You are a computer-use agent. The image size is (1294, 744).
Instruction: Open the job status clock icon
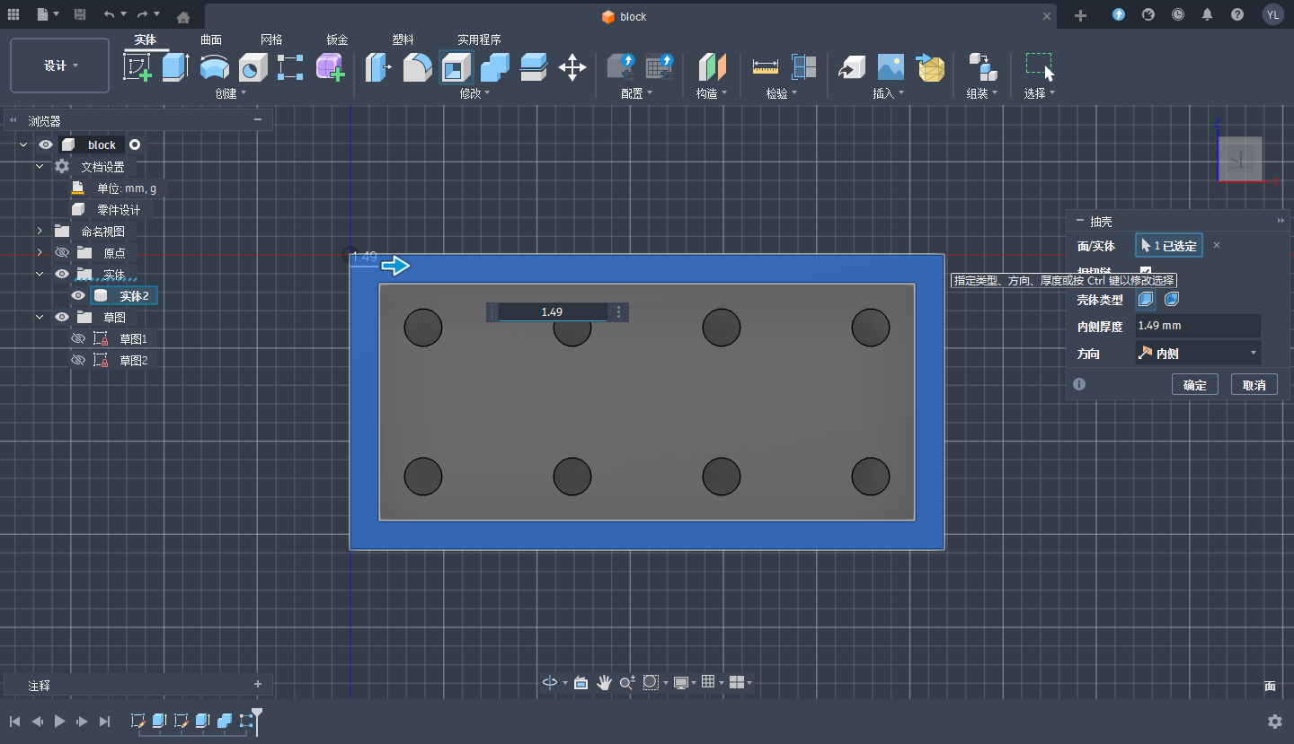point(1178,15)
